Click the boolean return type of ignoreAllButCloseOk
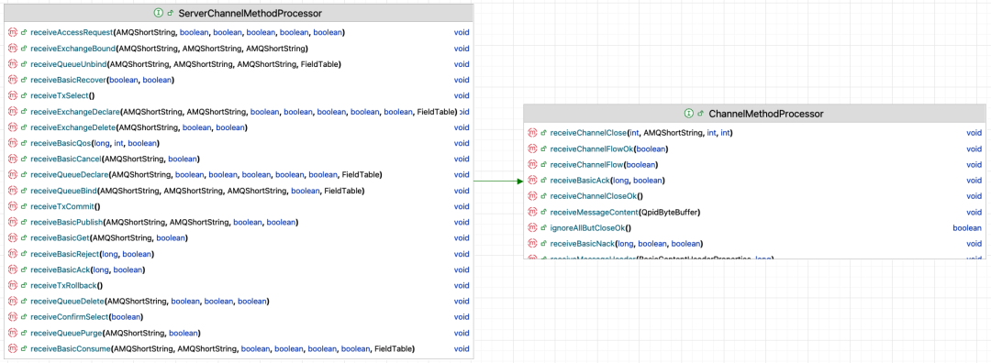Image resolution: width=991 pixels, height=363 pixels. 967,227
